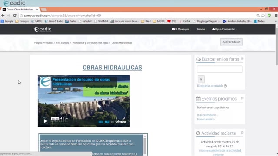The image size is (278, 156).
Task: Expand the UAH bookmarks folder
Action: tap(146, 21)
